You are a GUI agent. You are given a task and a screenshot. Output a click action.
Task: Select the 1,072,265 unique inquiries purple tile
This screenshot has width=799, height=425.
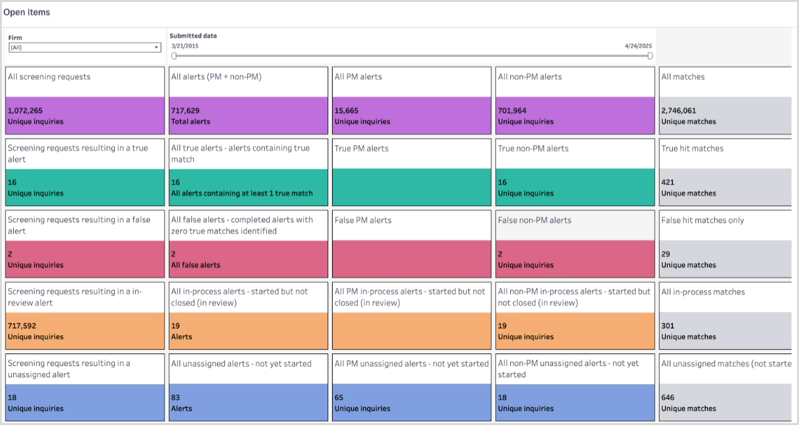84,116
